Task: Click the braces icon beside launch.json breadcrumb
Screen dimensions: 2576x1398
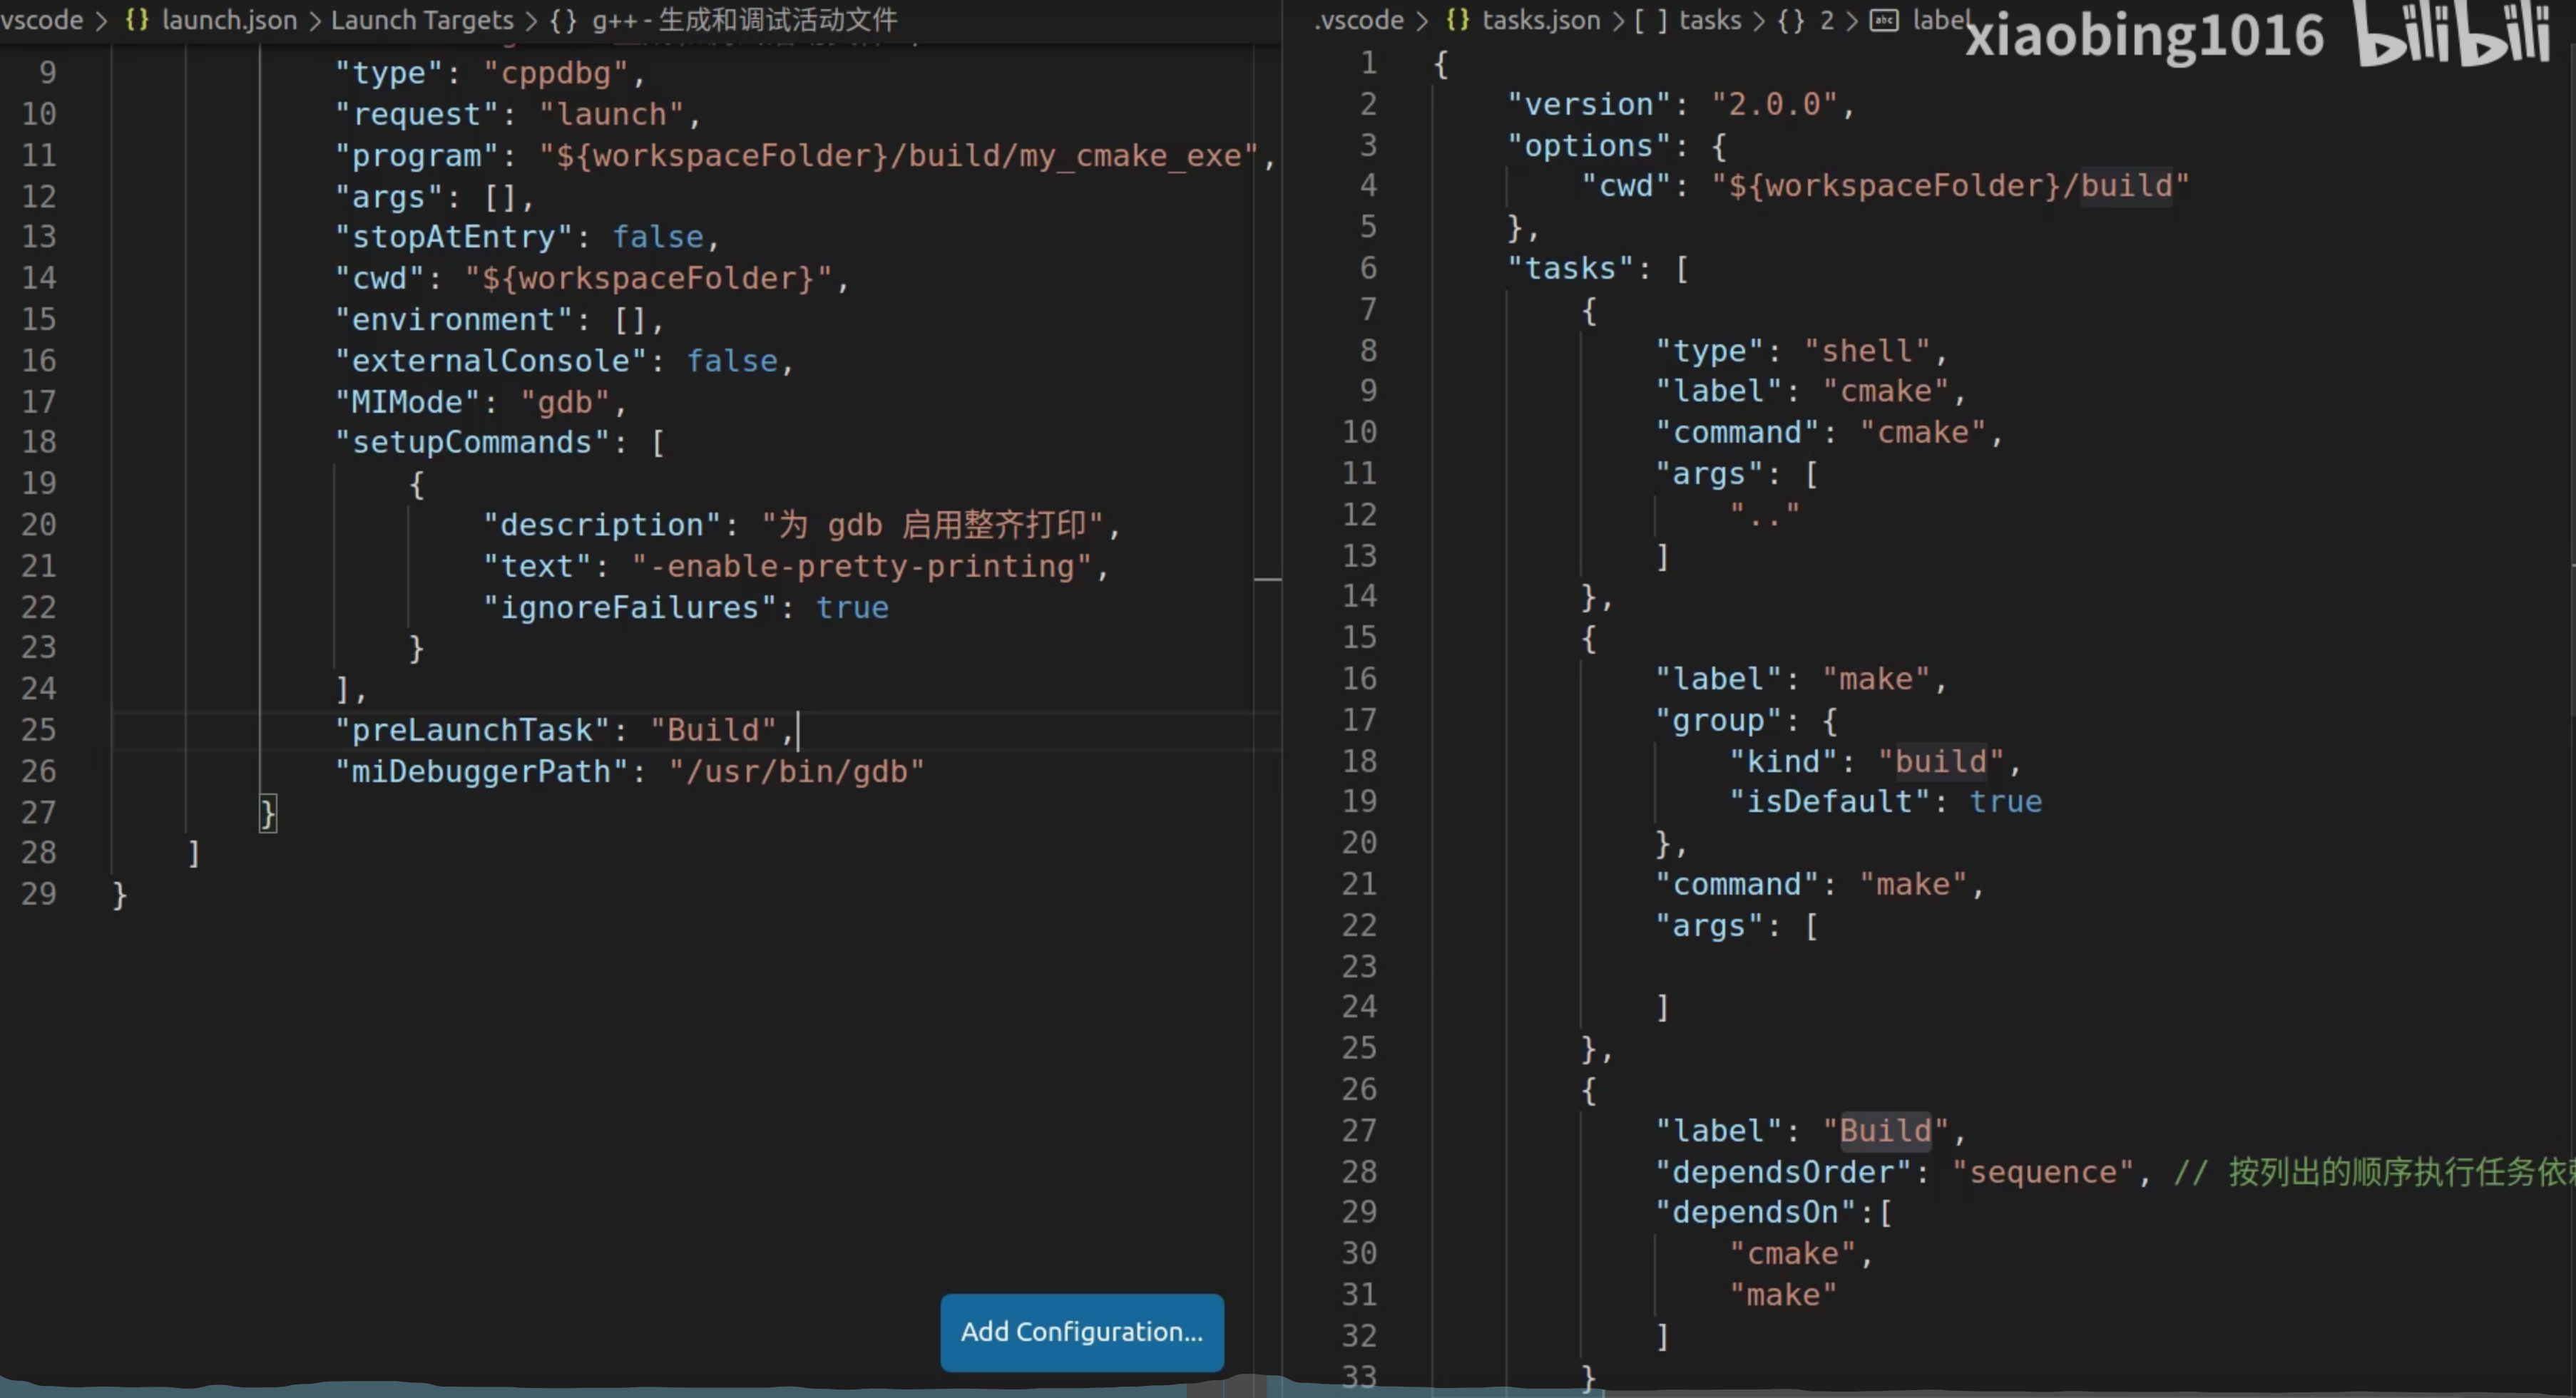Action: (137, 20)
